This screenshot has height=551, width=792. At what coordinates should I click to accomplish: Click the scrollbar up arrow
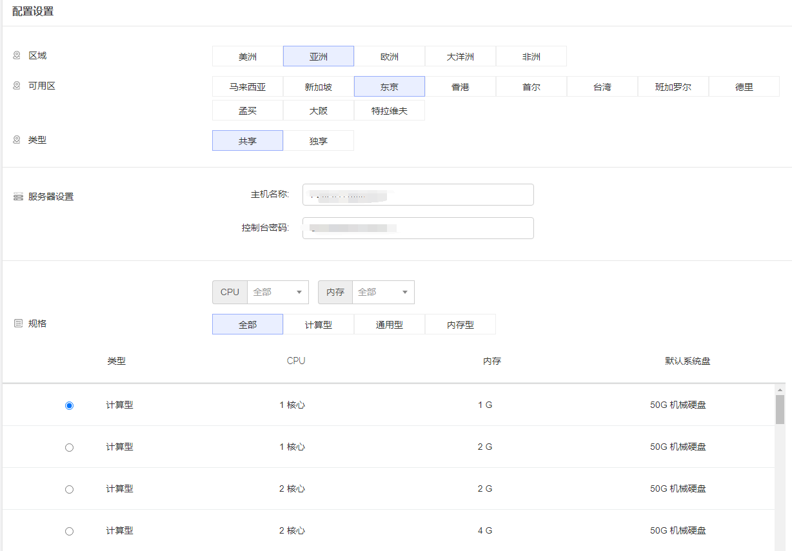[x=780, y=390]
